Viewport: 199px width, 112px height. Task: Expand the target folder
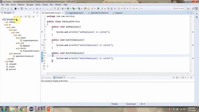tap(5, 62)
